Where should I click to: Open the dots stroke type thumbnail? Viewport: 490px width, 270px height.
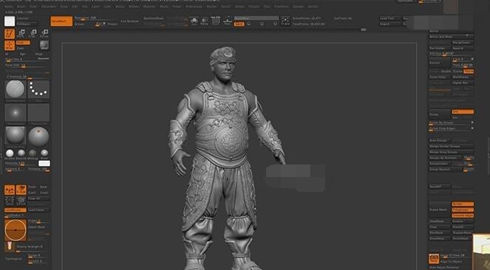[38, 89]
